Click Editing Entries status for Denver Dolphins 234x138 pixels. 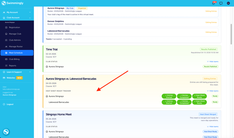coord(211,22)
